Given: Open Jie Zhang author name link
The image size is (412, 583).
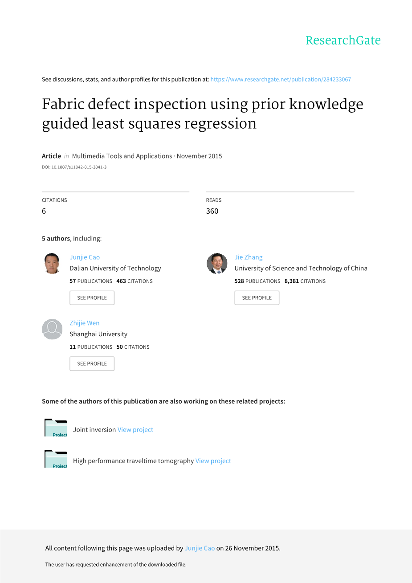Looking at the screenshot, I should (249, 257).
